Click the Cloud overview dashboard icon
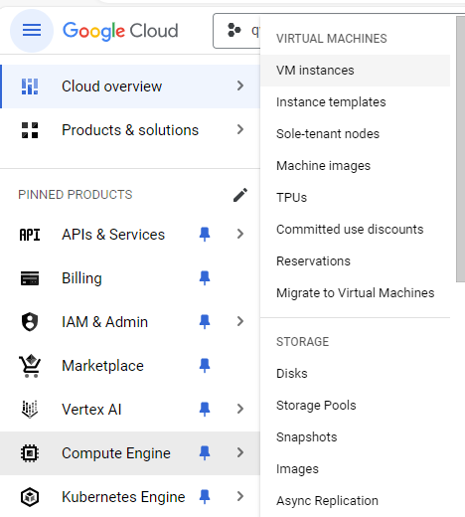 pos(30,86)
